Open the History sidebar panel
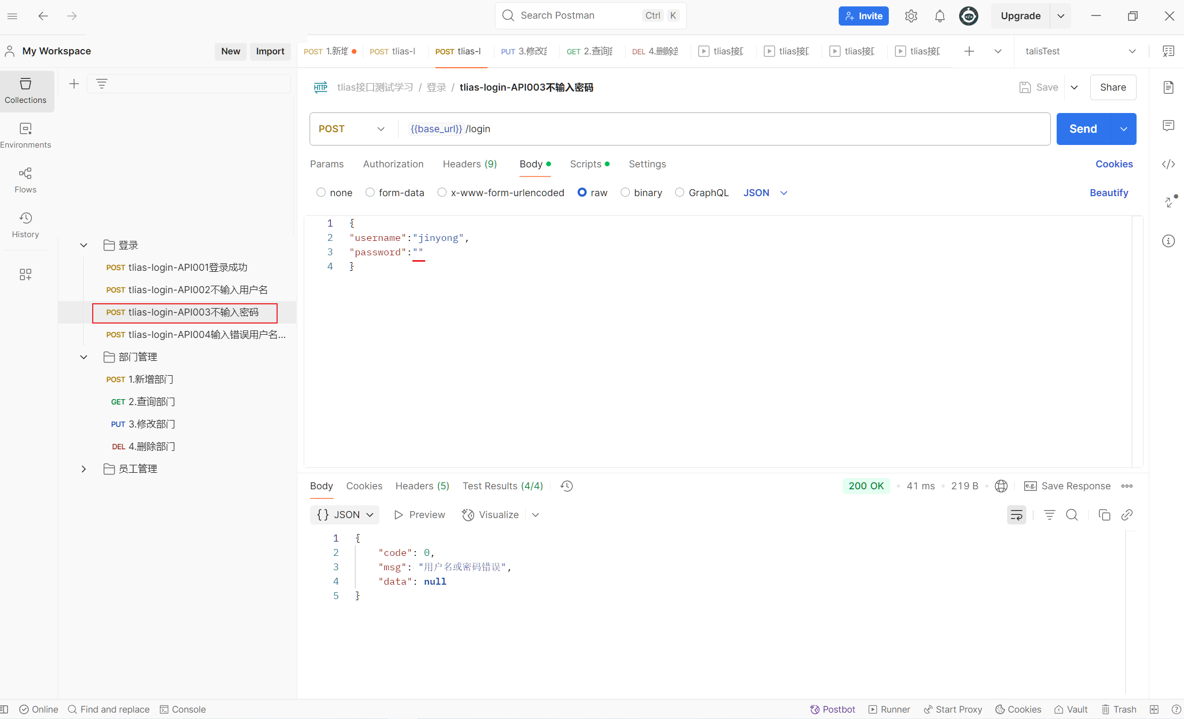1184x719 pixels. tap(26, 224)
